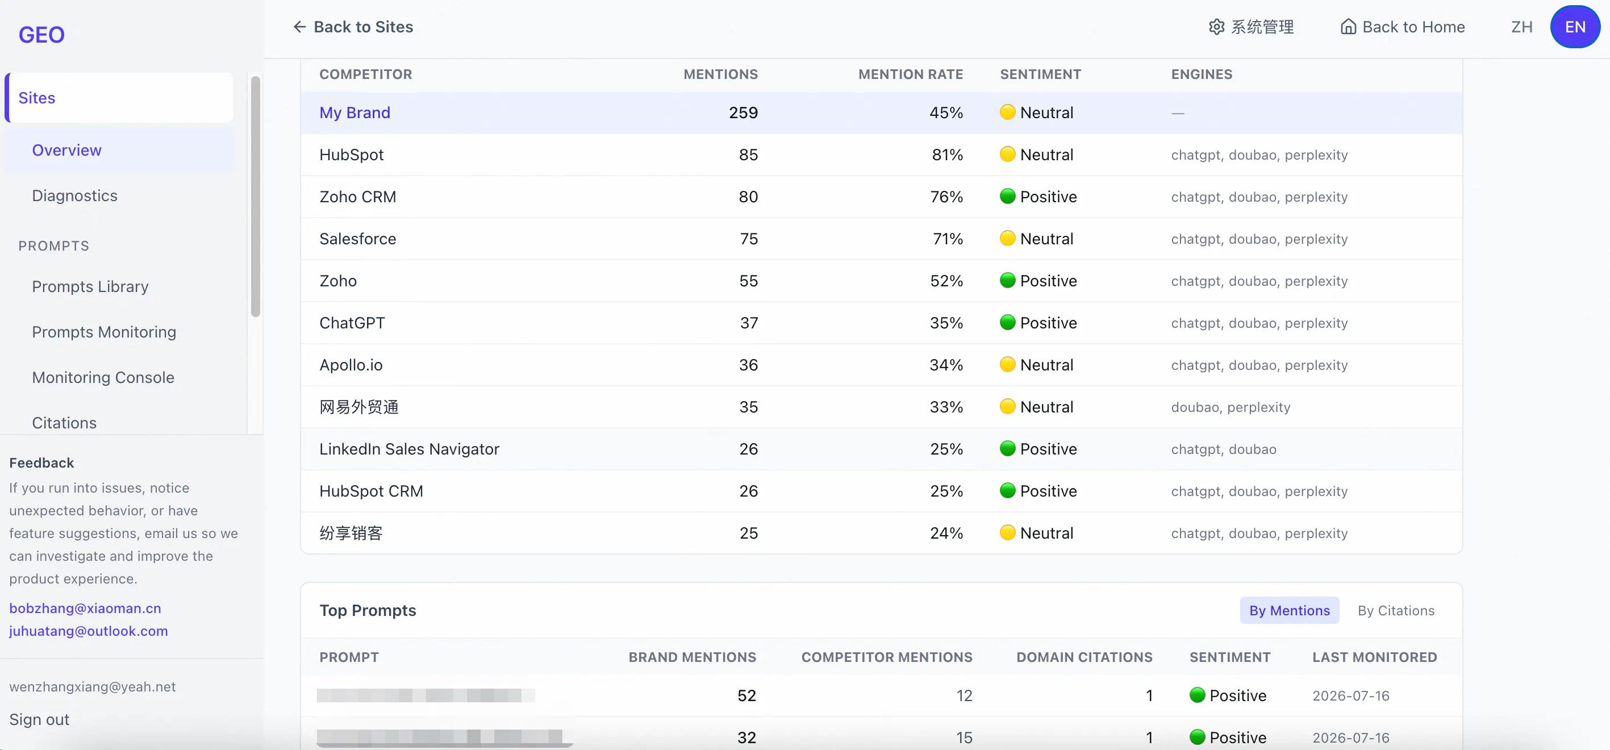Select the LinkedIn Sales Navigator competitor name

410,449
